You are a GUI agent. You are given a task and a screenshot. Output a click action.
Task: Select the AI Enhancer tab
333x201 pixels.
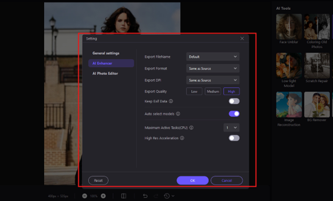coord(111,63)
